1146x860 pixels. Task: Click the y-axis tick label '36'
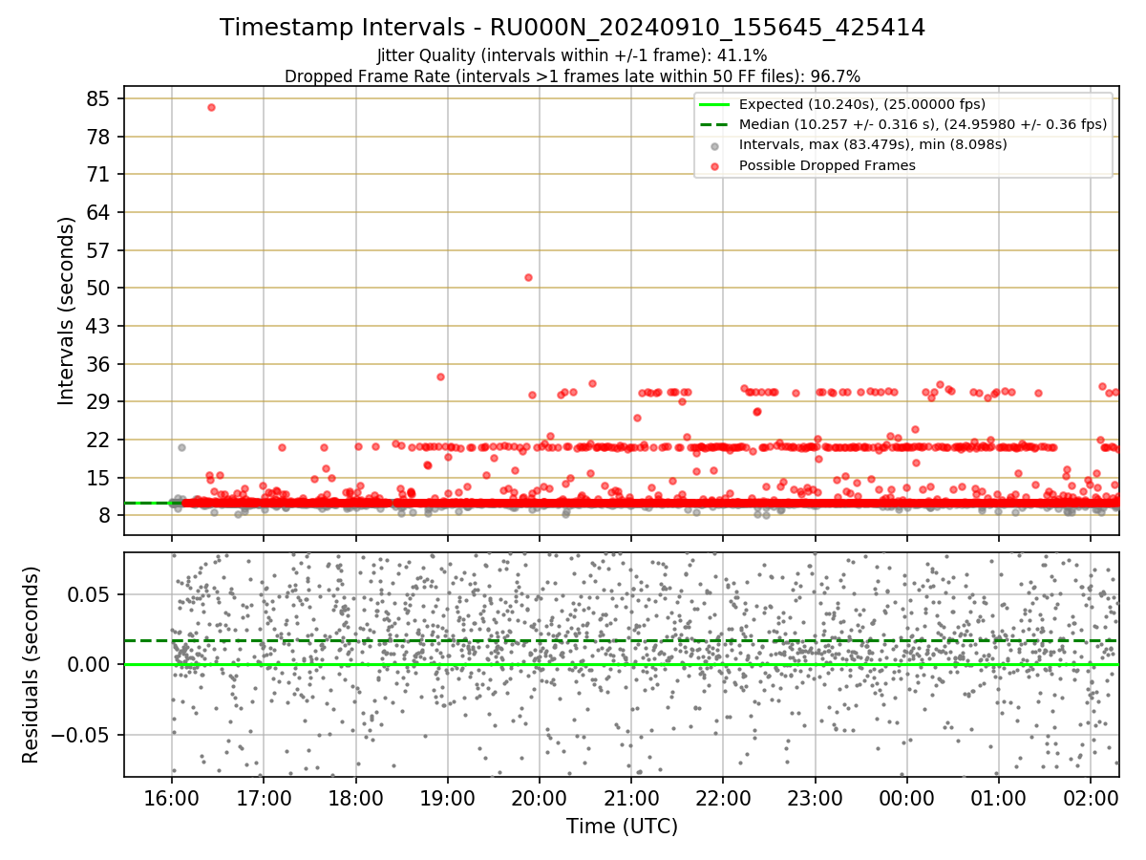[99, 364]
